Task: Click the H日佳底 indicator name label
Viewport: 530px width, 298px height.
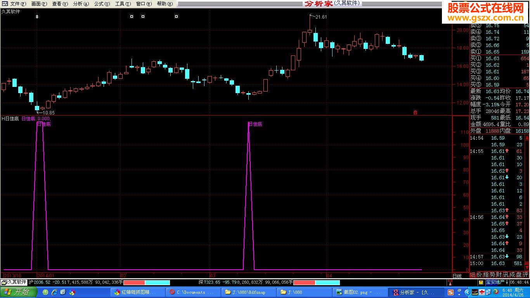Action: 10,119
